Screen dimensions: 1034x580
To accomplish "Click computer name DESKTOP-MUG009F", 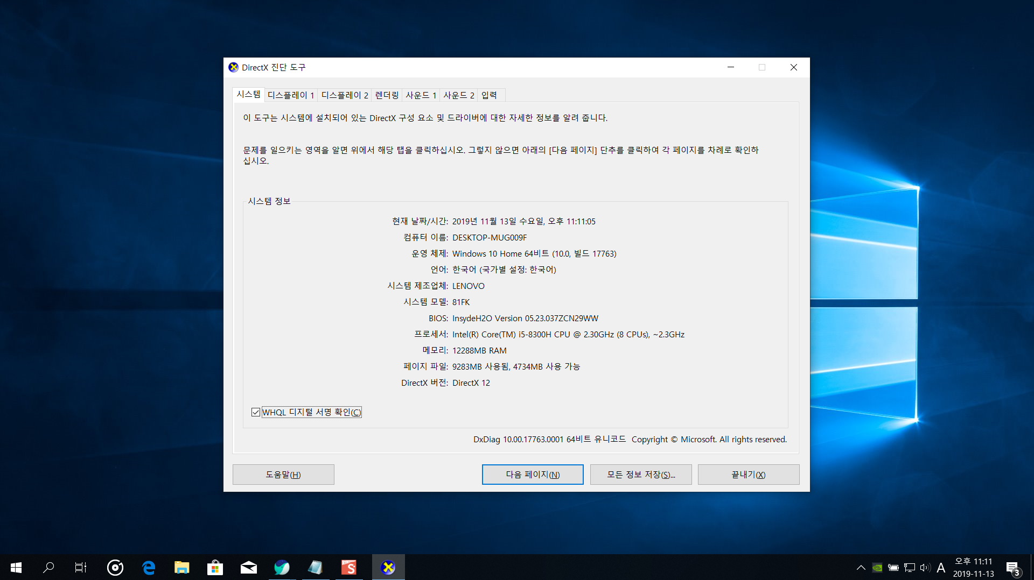I will click(490, 237).
